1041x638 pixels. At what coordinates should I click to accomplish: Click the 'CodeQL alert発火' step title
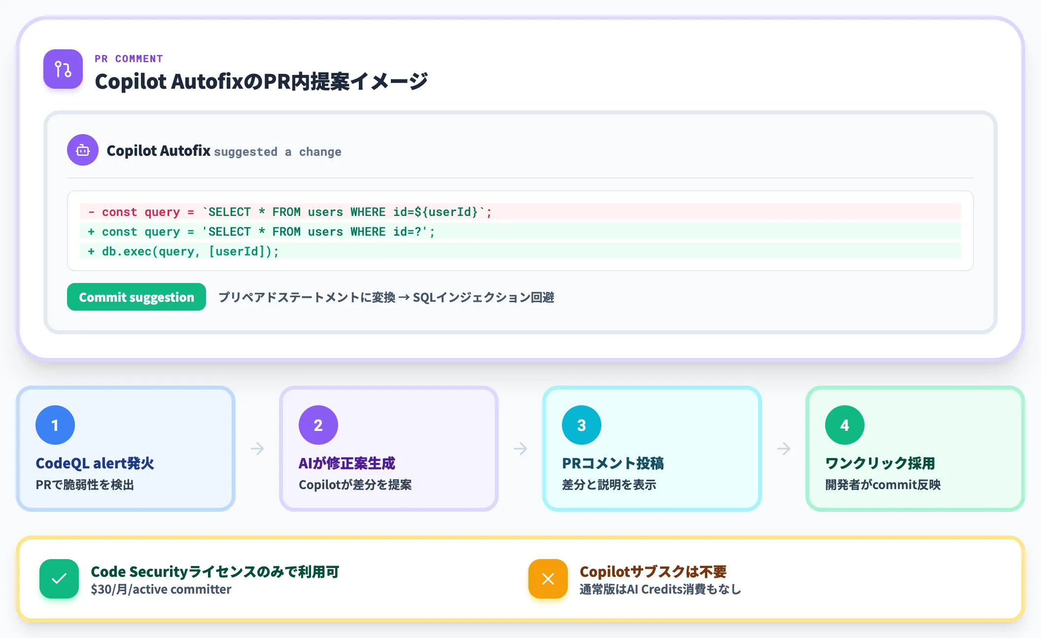coord(95,463)
